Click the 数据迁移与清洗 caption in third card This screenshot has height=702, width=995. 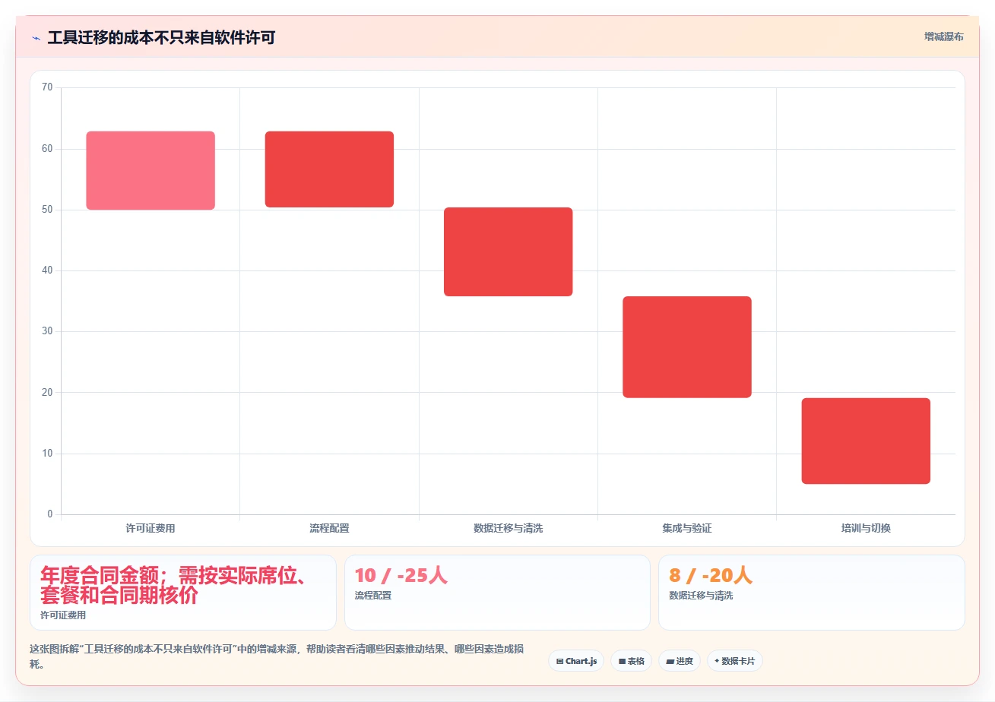click(x=701, y=596)
